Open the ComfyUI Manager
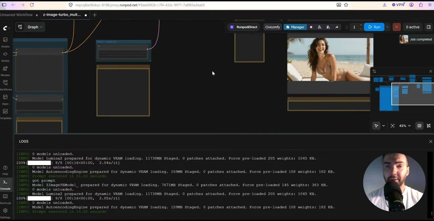The width and height of the screenshot is (434, 221). pos(295,27)
